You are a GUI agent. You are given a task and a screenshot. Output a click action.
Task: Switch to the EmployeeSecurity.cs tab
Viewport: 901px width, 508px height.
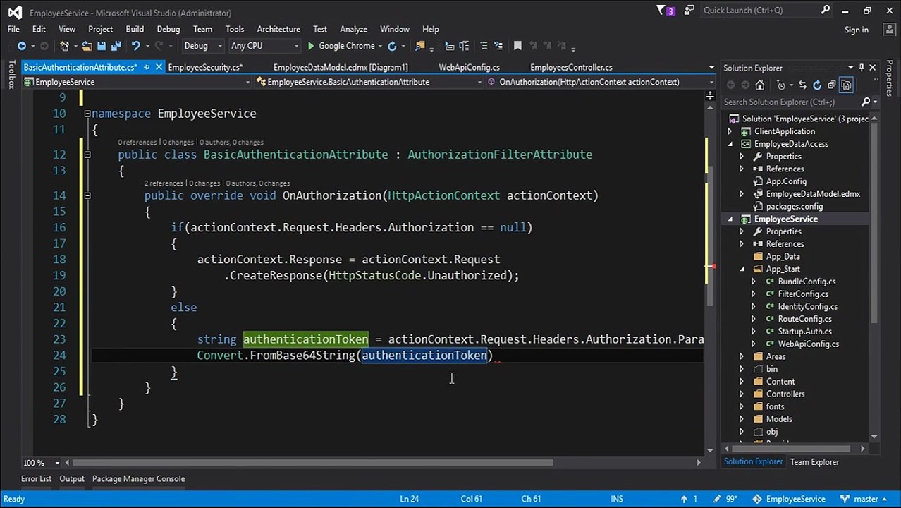coord(205,68)
